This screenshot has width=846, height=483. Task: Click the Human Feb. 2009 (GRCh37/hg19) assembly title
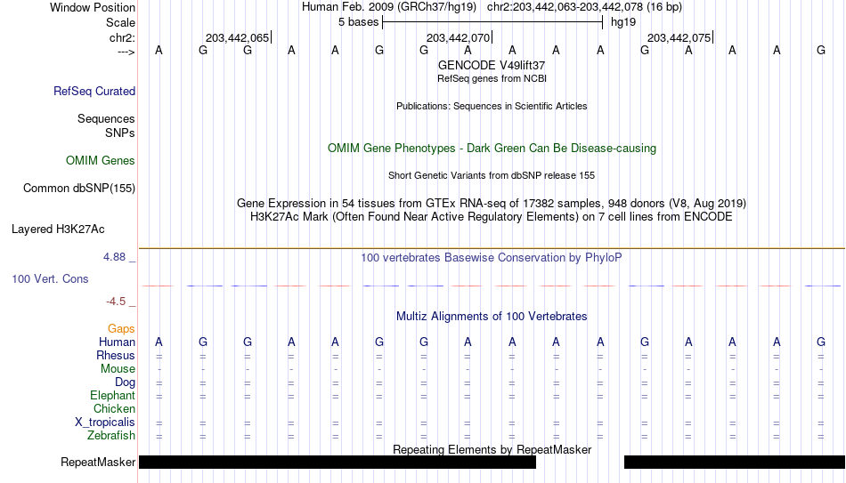point(389,7)
